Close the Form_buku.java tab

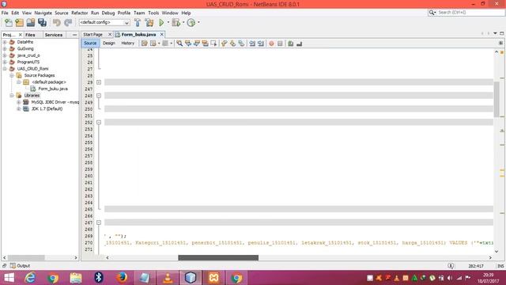click(161, 35)
